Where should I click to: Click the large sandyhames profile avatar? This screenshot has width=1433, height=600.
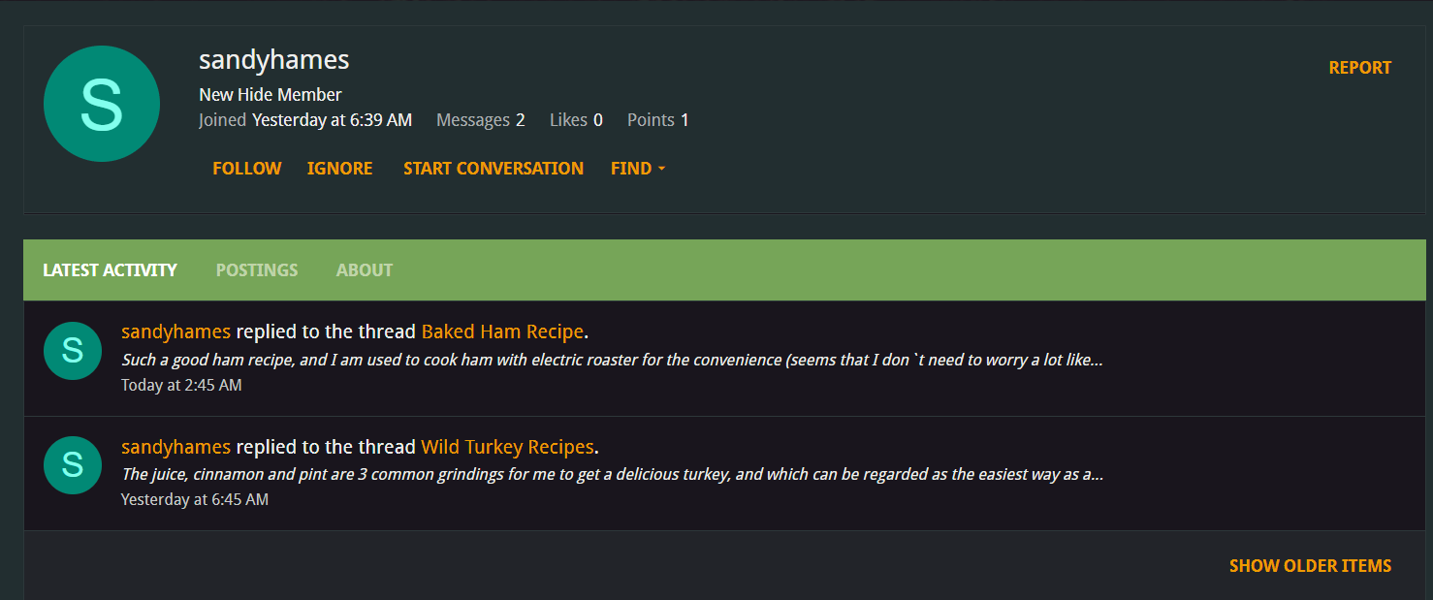(102, 104)
